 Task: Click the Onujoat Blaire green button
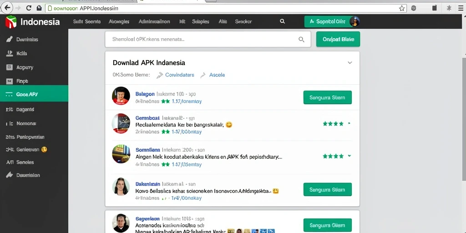pos(338,39)
